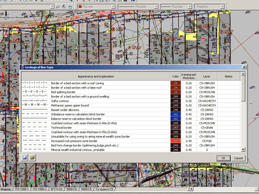This screenshot has width=259, height=194.
Task: Click the globe layer icon in top toolbar
Action: click(64, 7)
